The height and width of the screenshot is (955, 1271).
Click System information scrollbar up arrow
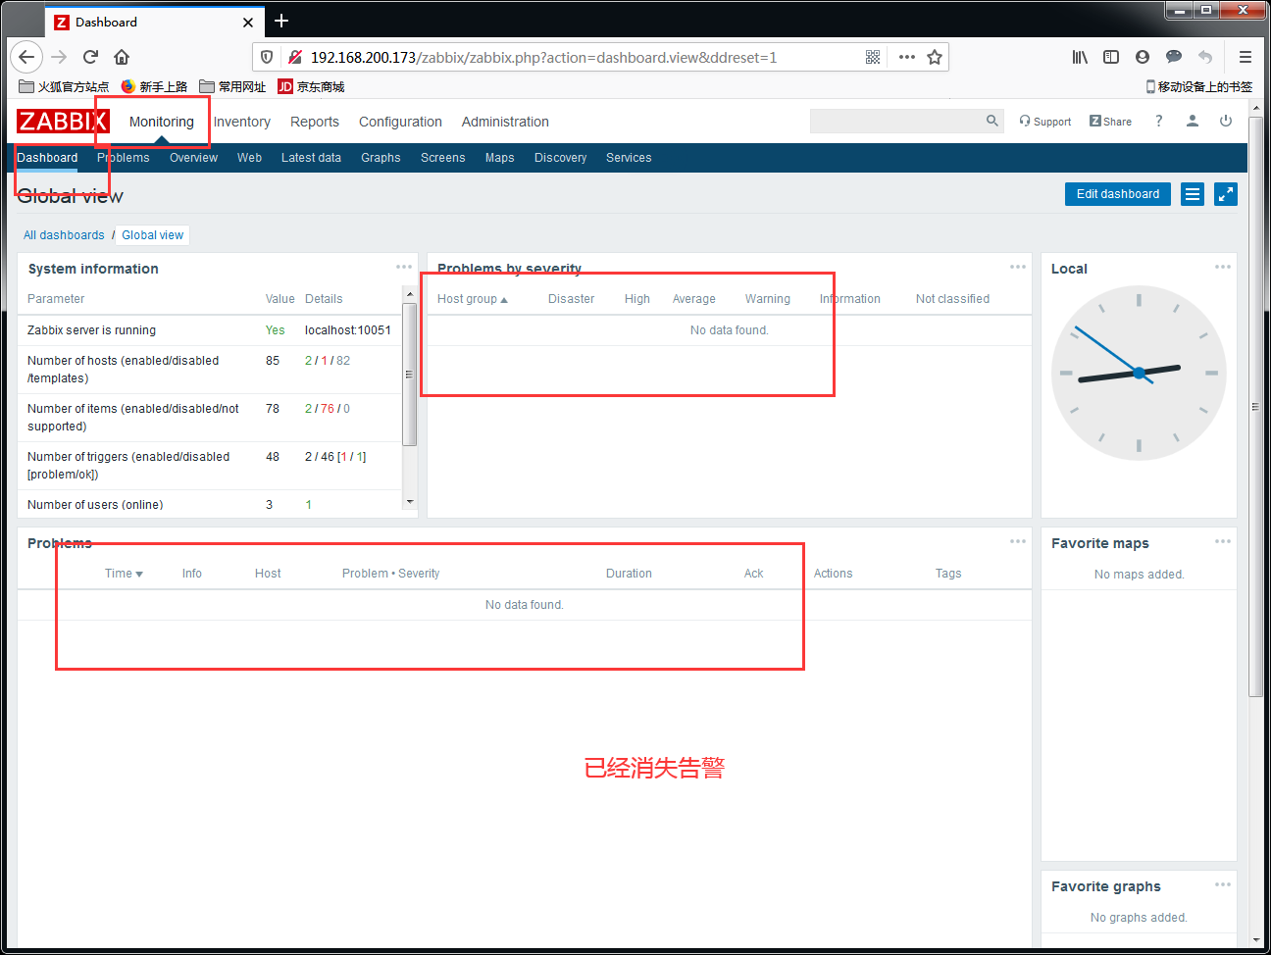410,293
